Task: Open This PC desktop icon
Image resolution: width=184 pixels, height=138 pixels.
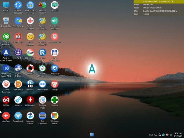Action: point(6,6)
